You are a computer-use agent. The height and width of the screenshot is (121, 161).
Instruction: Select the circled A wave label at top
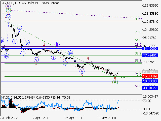coord(8,6)
